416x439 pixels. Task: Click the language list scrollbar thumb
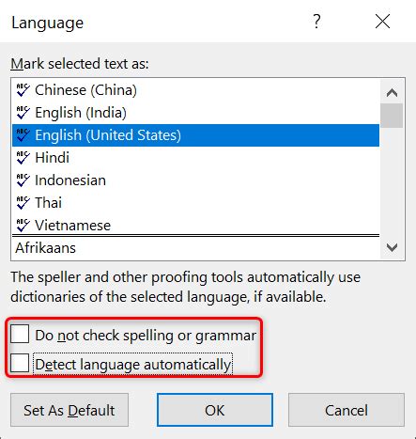pos(392,116)
